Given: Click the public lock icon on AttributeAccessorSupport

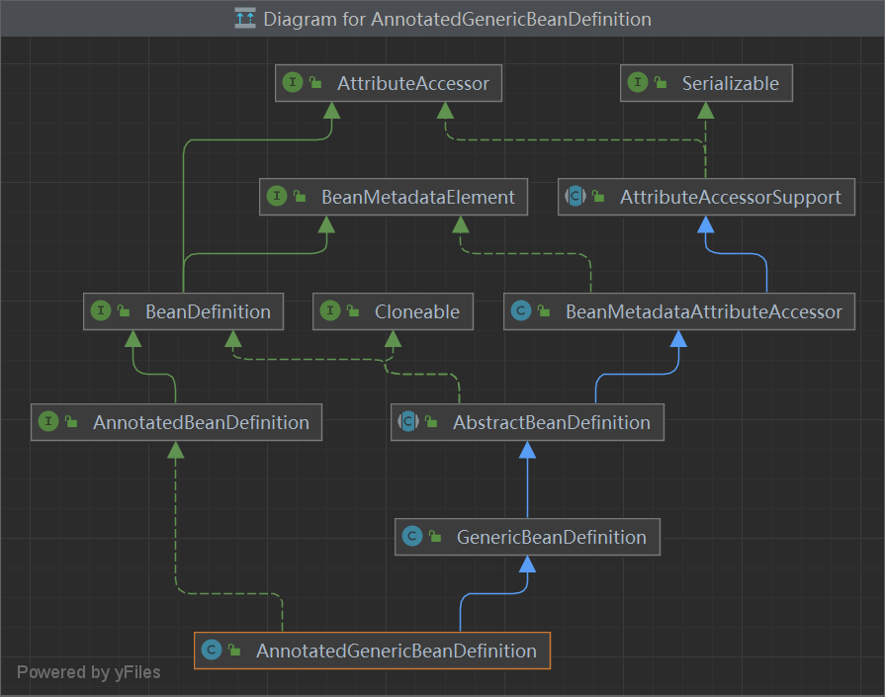Looking at the screenshot, I should click(598, 197).
